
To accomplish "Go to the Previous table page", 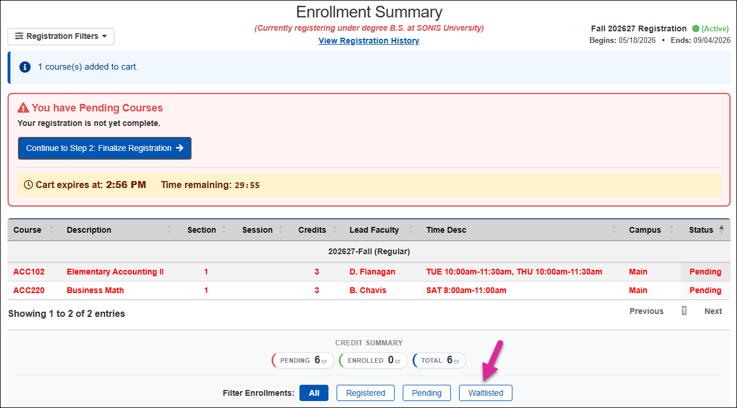I will (646, 311).
